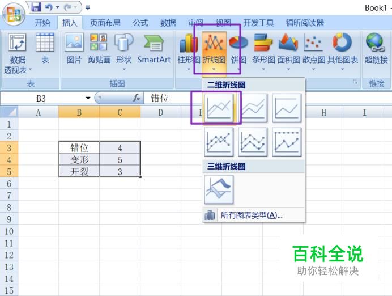The image size is (392, 296).
Task: Select stacked line chart with markers
Action: click(x=253, y=142)
